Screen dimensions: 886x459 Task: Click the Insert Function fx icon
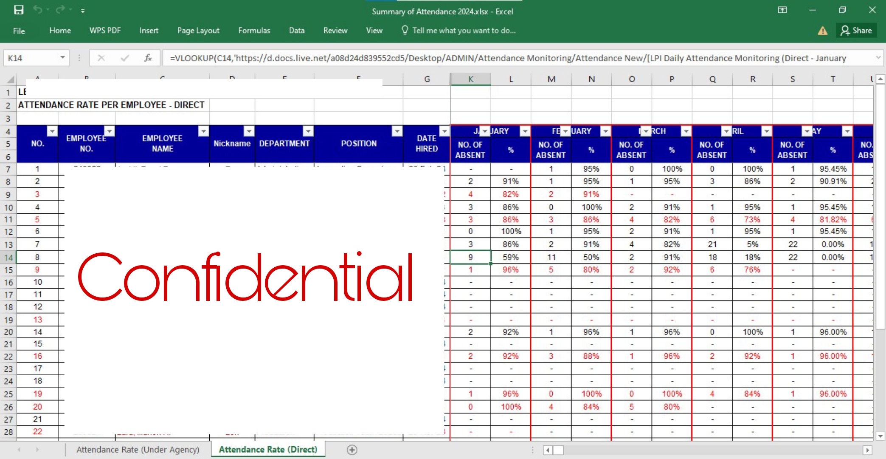[x=148, y=58]
